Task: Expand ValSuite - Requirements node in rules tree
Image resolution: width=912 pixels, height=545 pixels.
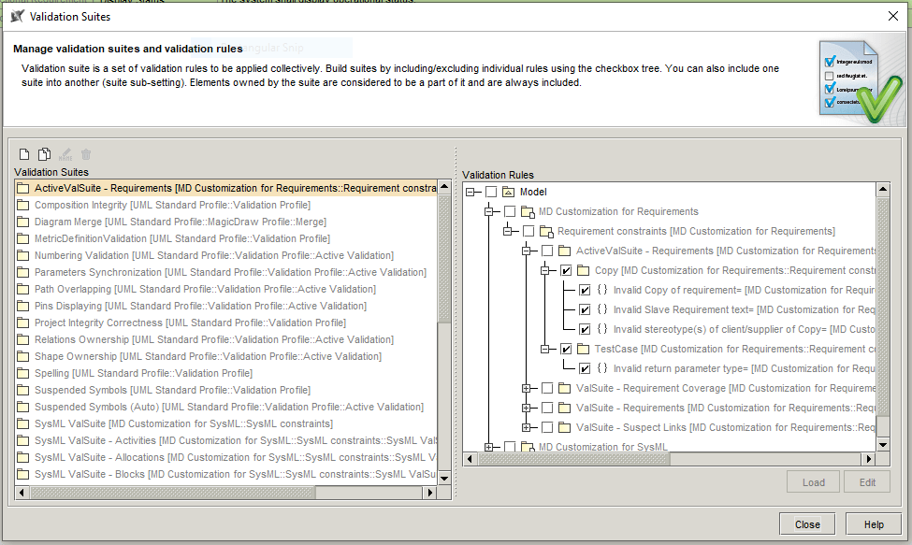Action: click(527, 408)
